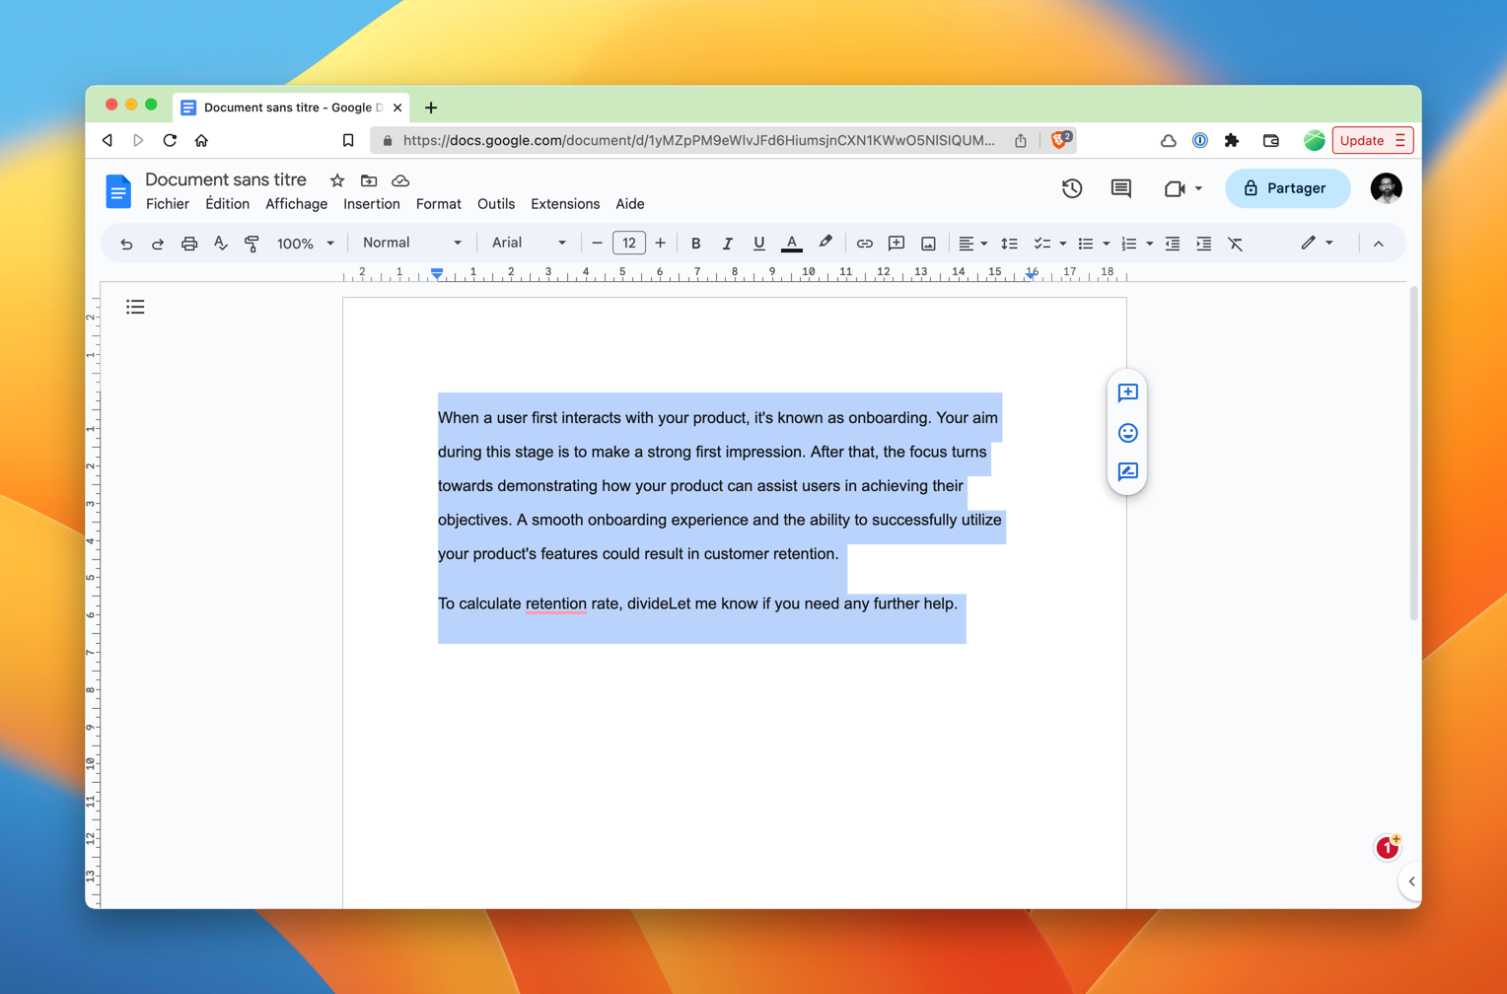Open the 100% zoom dropdown

click(305, 244)
